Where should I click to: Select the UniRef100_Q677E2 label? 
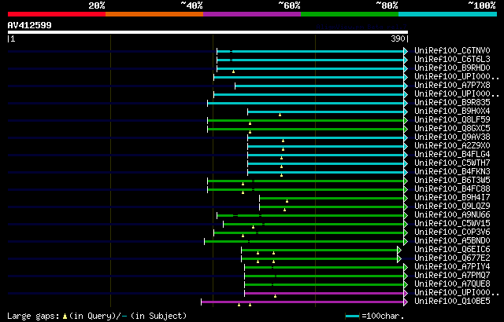point(452,258)
